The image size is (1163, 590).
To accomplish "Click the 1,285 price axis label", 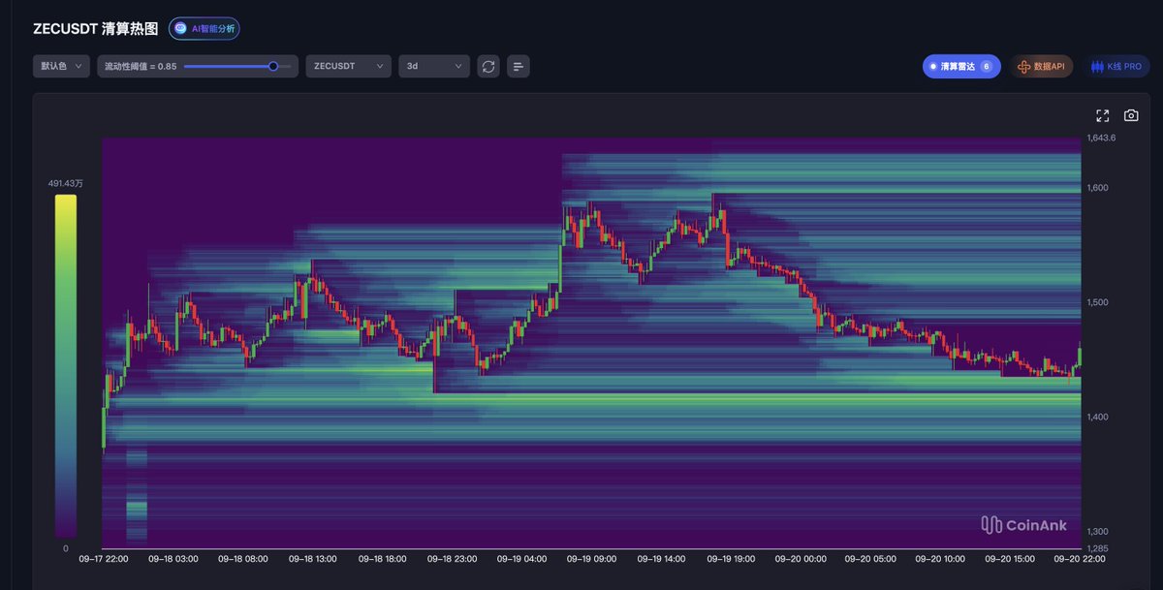I will click(x=1098, y=548).
